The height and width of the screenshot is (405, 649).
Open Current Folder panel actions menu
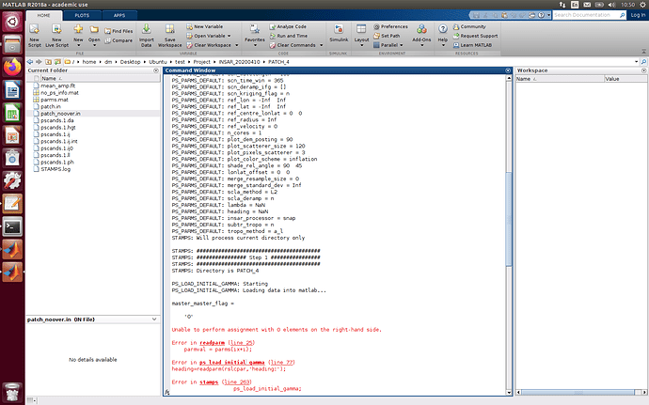tap(156, 70)
